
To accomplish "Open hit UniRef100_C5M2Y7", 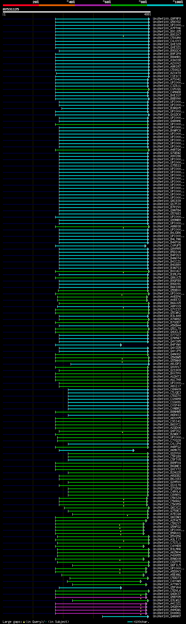I will (x=167, y=523).
